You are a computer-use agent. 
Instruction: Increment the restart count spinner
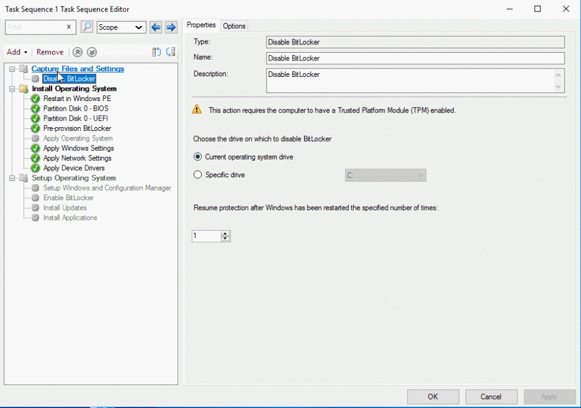coord(226,233)
